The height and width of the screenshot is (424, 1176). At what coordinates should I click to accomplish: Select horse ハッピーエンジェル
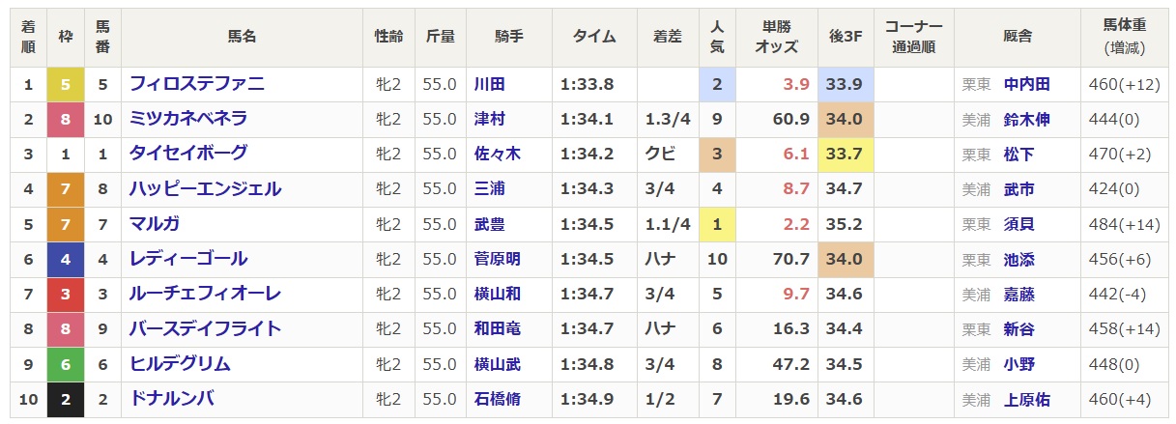click(x=205, y=188)
